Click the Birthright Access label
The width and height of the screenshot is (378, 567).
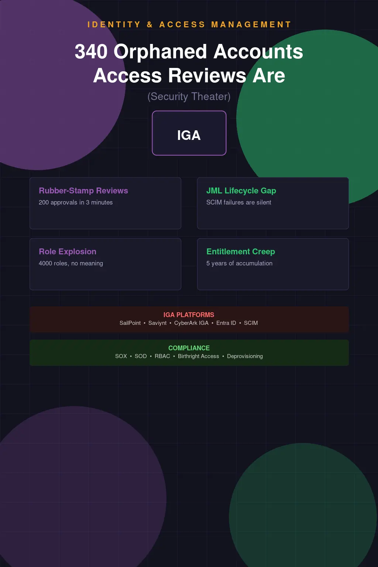pos(198,356)
